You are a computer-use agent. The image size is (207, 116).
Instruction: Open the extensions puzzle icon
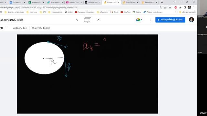pyautogui.click(x=180, y=7)
